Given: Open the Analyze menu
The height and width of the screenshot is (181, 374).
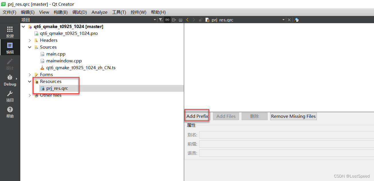Looking at the screenshot, I should [x=100, y=12].
